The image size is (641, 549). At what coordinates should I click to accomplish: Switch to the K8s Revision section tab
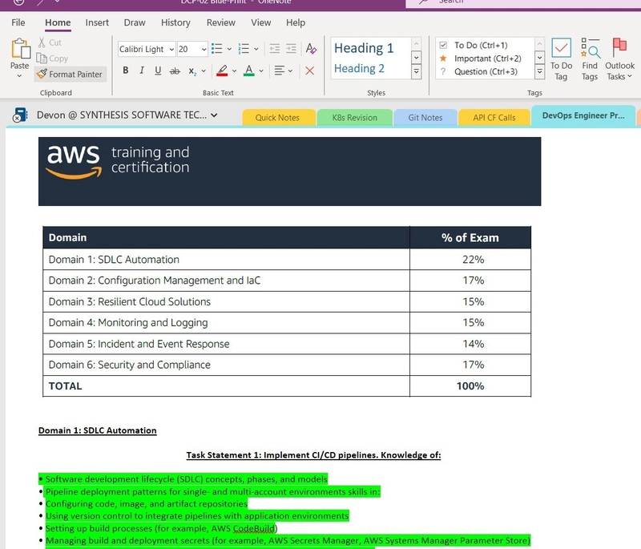(354, 117)
